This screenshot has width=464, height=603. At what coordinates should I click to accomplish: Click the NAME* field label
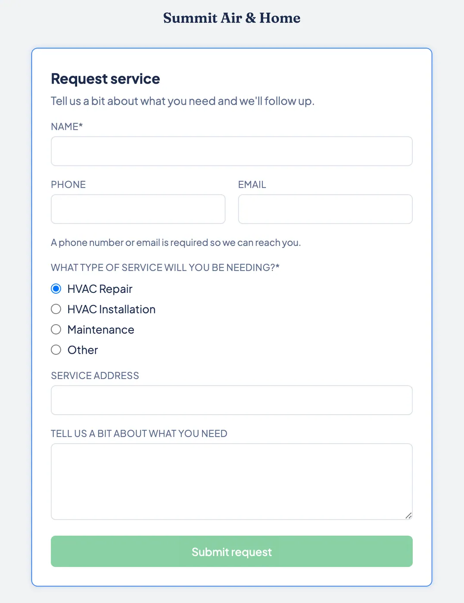click(67, 127)
